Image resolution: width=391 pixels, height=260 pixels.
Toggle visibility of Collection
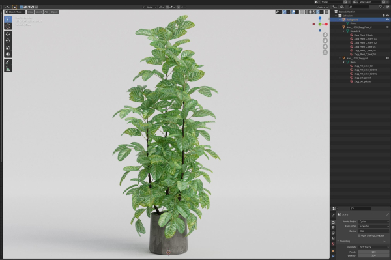[x=388, y=16]
